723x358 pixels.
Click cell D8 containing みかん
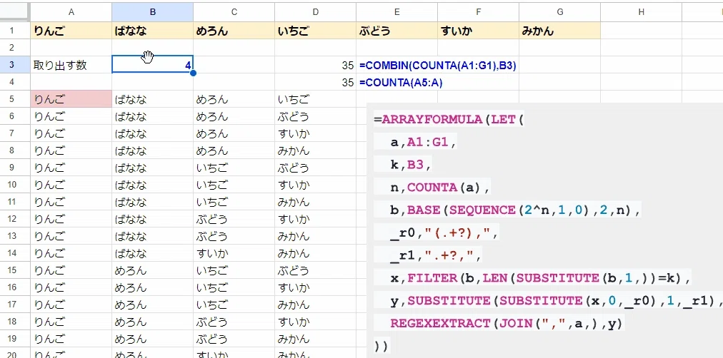pos(315,150)
